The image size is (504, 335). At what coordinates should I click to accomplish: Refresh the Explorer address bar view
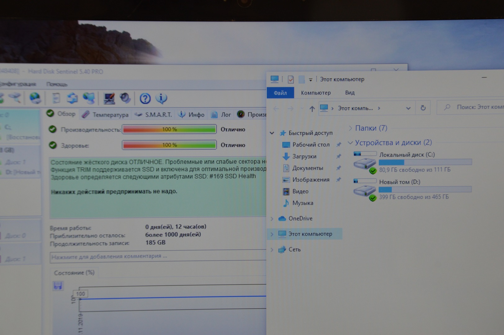pyautogui.click(x=423, y=108)
